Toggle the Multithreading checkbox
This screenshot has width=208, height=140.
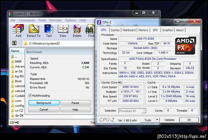tap(30, 96)
